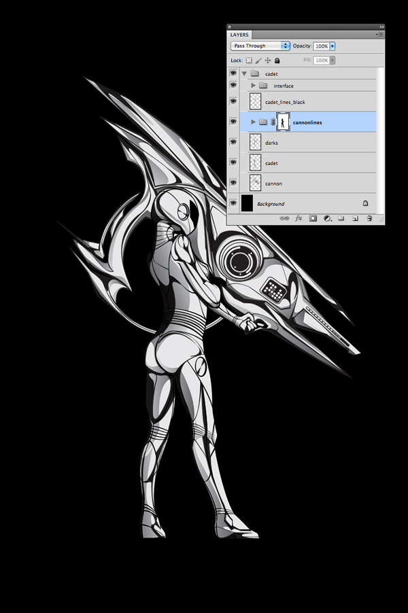
Task: Click the cannonlines group folder icon
Action: (263, 122)
